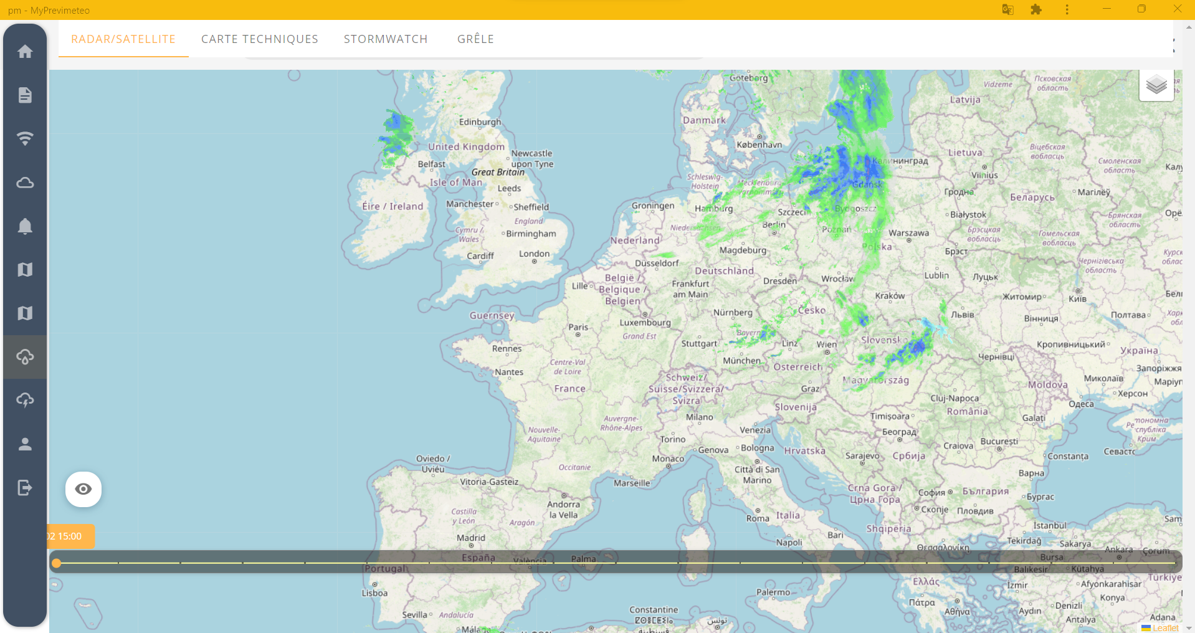Click the Leaflet attribution link
This screenshot has height=633, width=1195.
[x=1165, y=628]
